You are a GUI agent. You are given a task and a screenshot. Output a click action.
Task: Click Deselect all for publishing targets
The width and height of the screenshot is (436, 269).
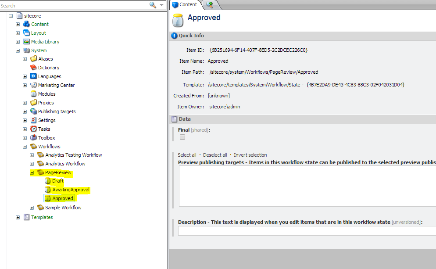pos(215,154)
